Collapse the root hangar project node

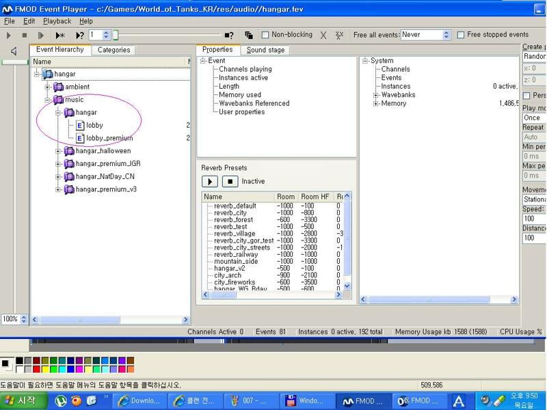pyautogui.click(x=37, y=74)
